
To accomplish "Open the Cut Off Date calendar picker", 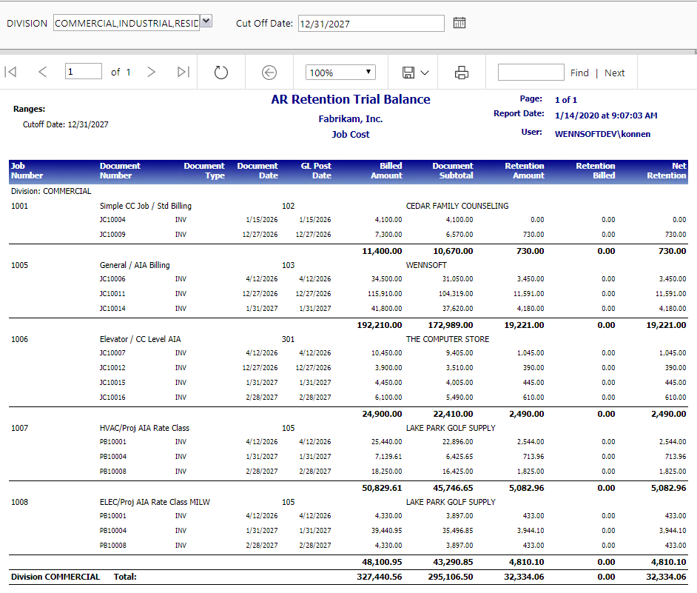I will [x=459, y=23].
